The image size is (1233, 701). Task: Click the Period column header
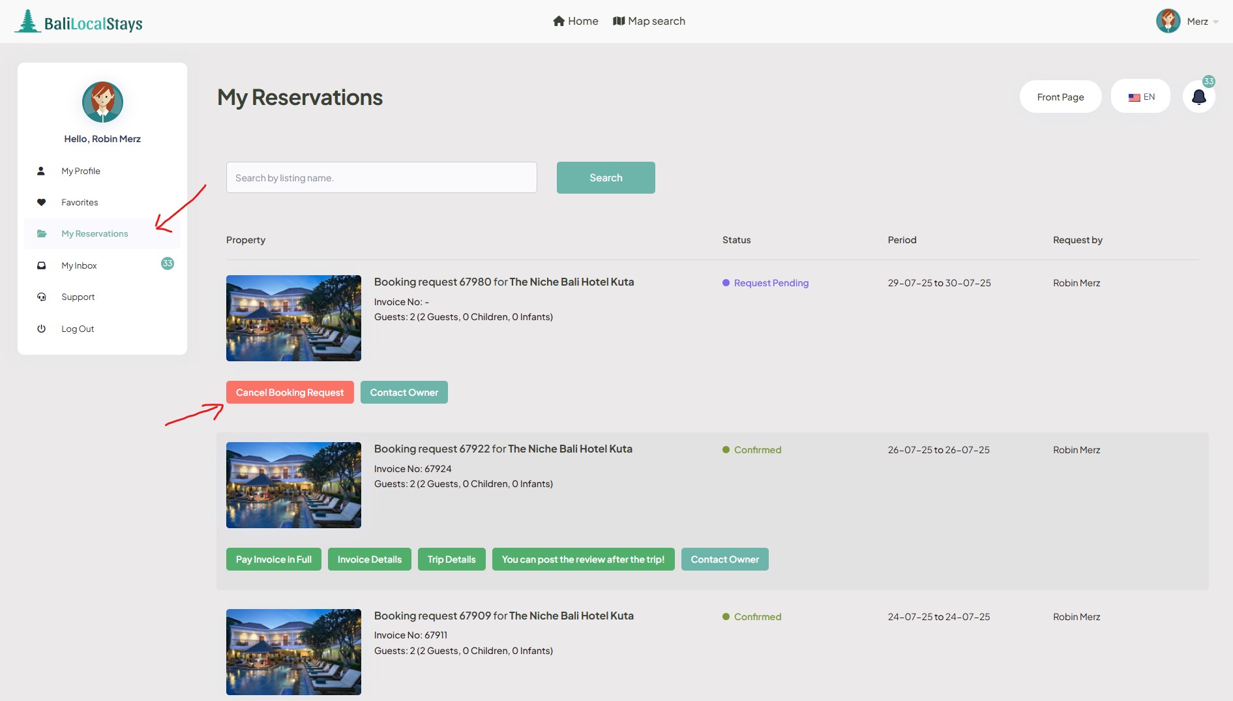[x=902, y=240]
